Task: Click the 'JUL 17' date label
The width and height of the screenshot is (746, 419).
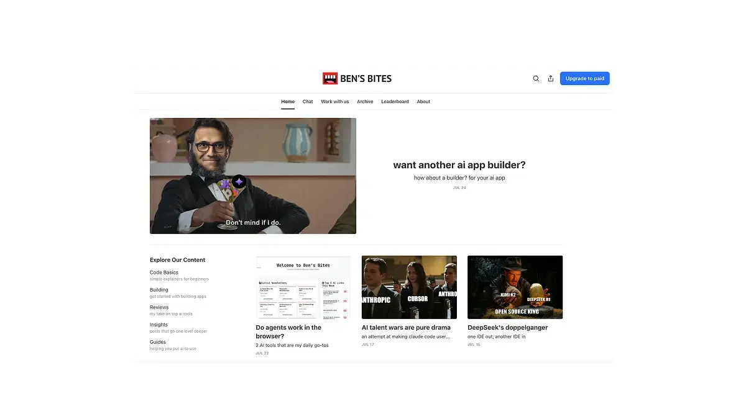Action: coord(368,345)
